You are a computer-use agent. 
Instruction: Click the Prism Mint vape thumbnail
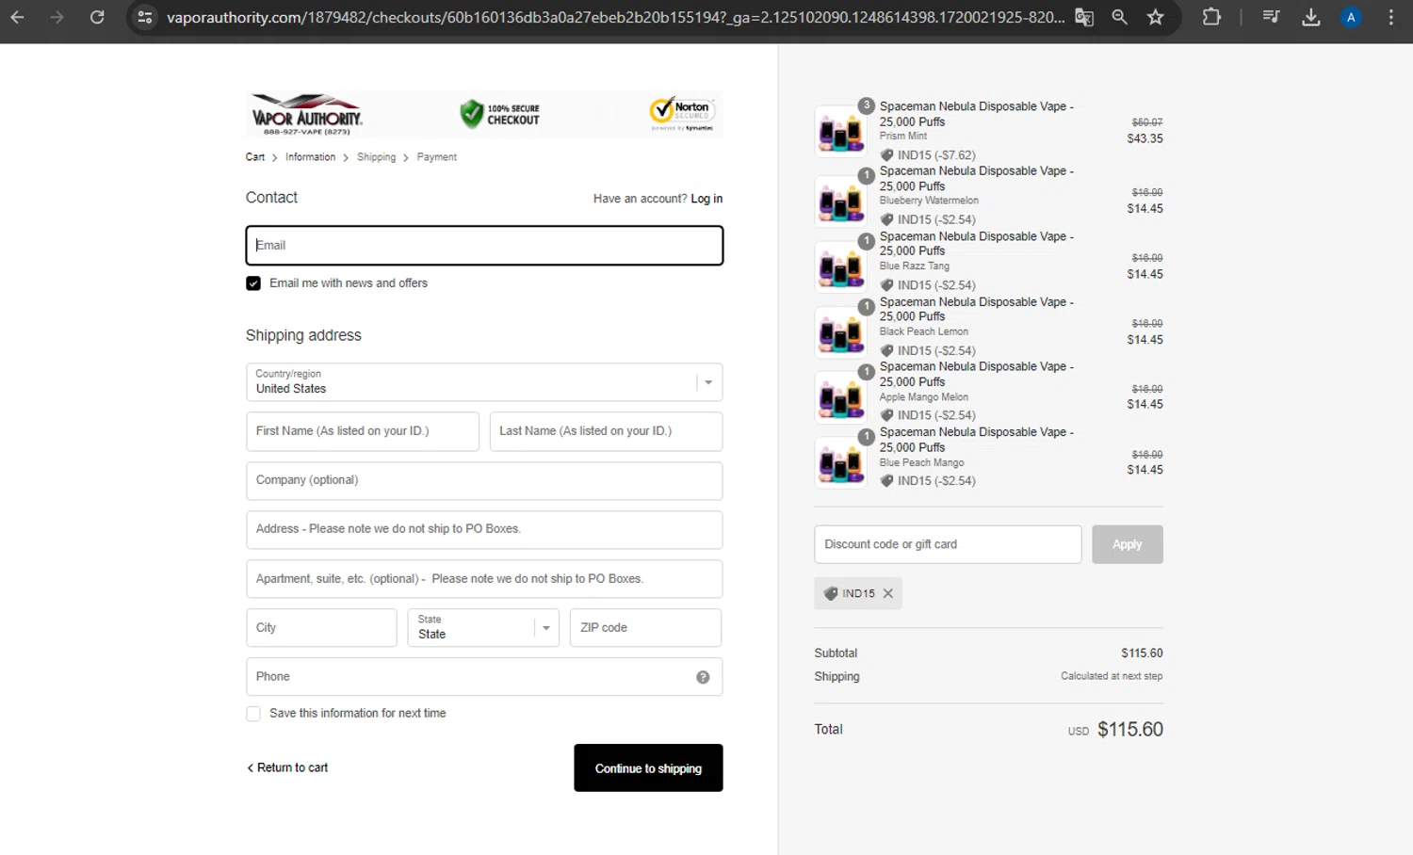pyautogui.click(x=840, y=132)
